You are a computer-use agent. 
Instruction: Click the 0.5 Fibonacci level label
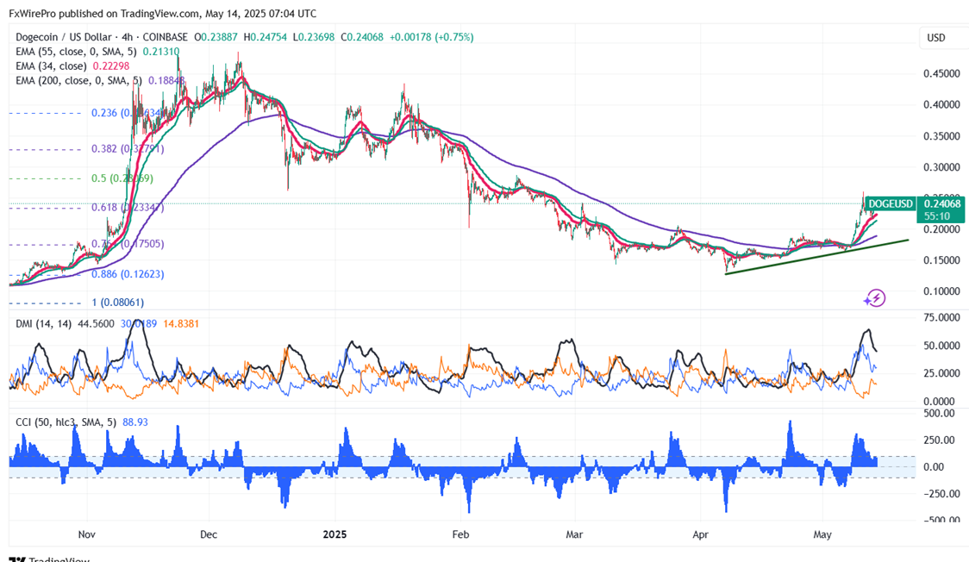[x=122, y=178]
